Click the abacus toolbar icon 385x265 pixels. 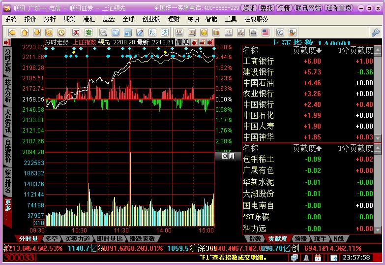240,33
